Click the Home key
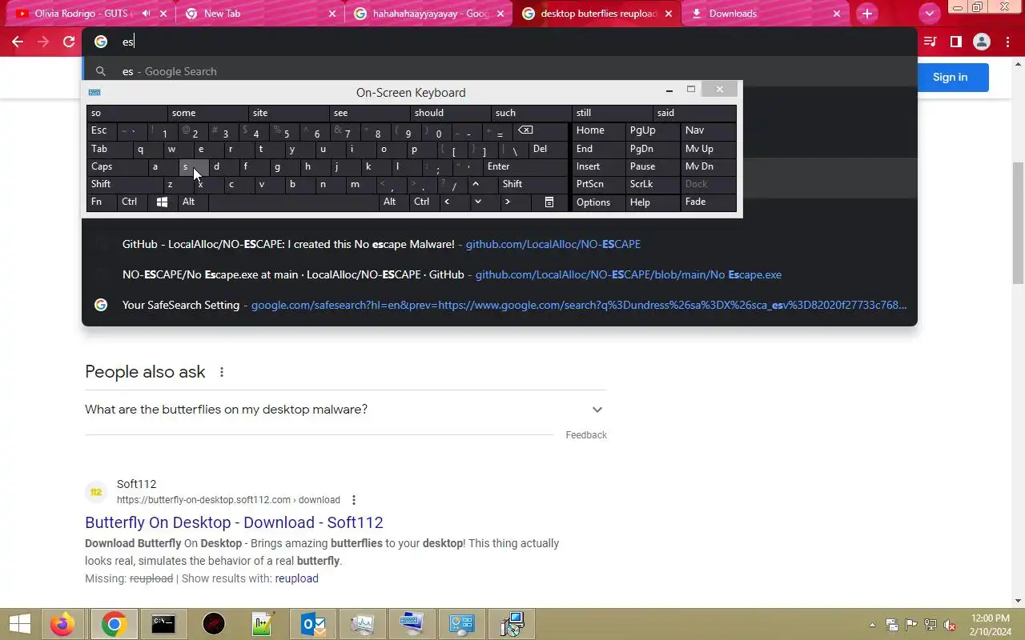The image size is (1025, 640). point(598,131)
